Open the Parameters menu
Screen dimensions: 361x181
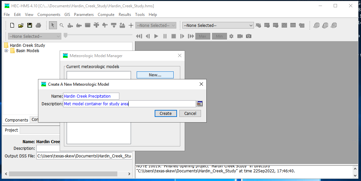pyautogui.click(x=84, y=15)
